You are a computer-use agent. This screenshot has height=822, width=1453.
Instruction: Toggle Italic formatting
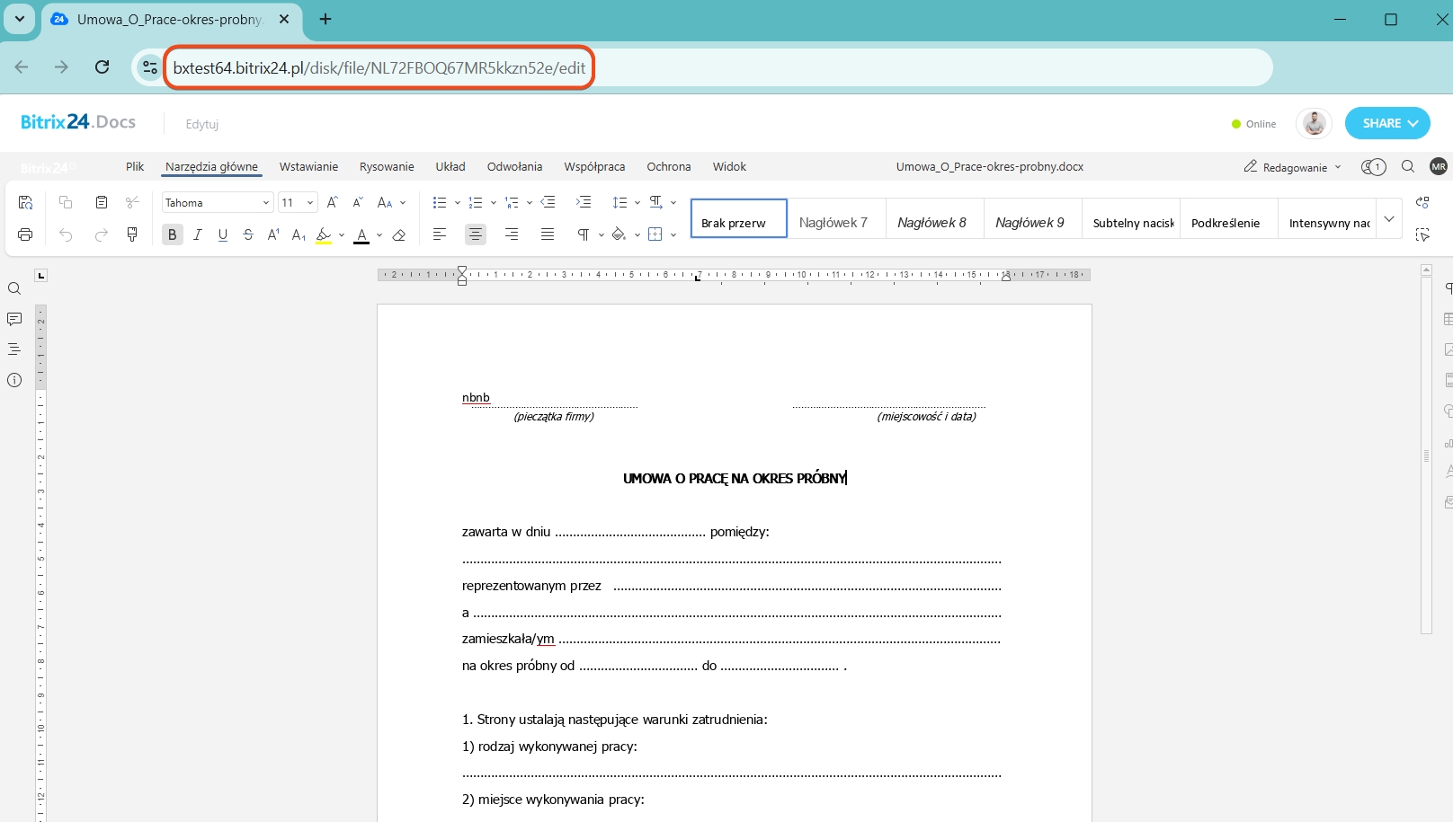click(197, 234)
